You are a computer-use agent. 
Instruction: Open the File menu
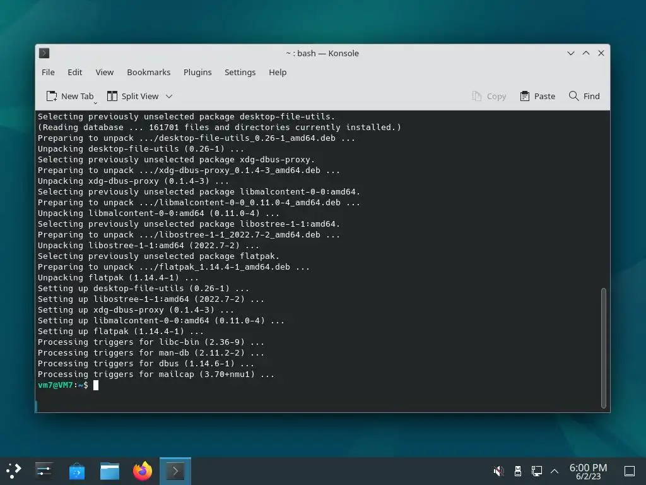point(48,72)
